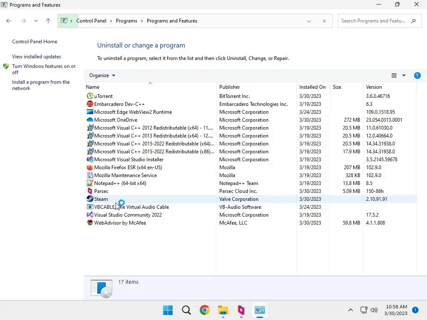Open the help question mark icon
The width and height of the screenshot is (427, 320).
[417, 75]
